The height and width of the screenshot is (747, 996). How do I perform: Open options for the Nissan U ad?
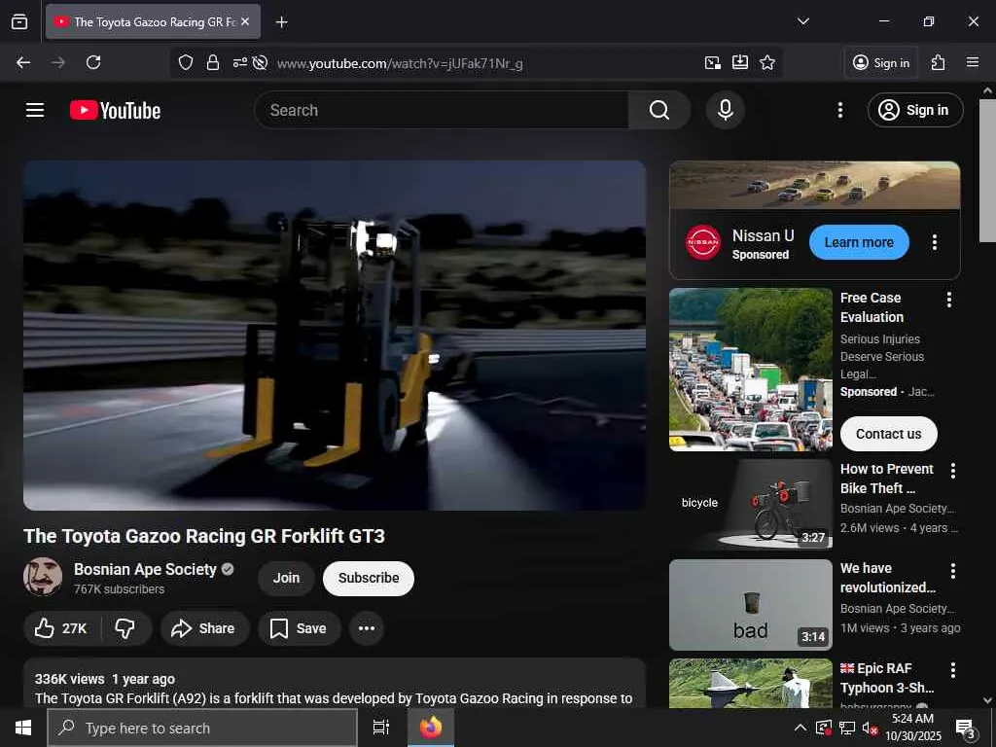(935, 242)
